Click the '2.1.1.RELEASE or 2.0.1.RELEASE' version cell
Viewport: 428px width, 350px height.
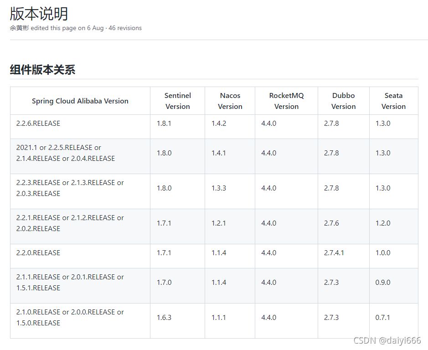80,286
